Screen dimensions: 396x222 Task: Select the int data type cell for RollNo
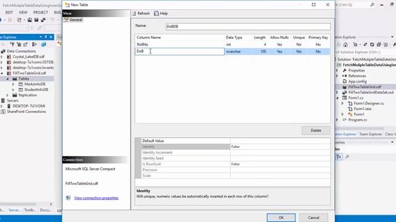238,44
